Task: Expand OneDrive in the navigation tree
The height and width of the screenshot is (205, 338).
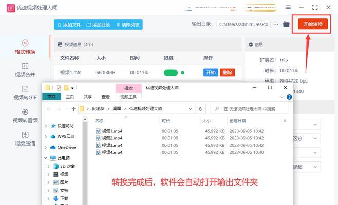Action: click(x=46, y=148)
